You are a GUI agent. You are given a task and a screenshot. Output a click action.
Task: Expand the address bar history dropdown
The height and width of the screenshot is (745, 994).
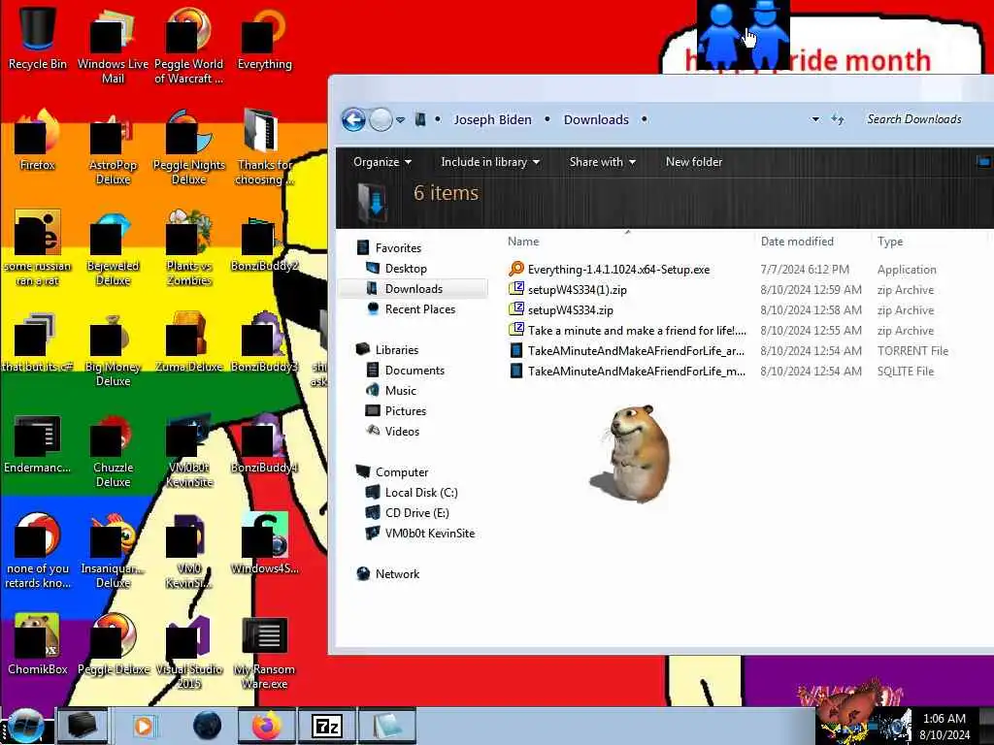[815, 119]
